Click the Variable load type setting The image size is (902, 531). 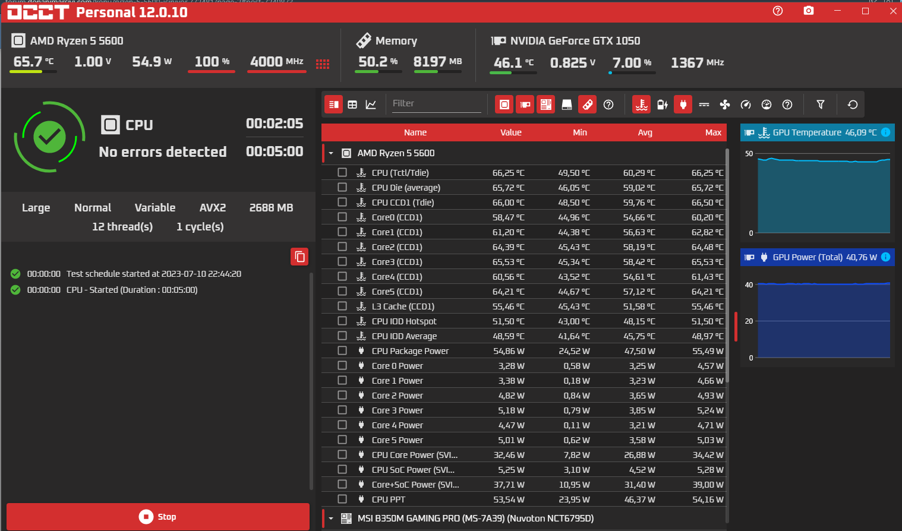point(155,208)
